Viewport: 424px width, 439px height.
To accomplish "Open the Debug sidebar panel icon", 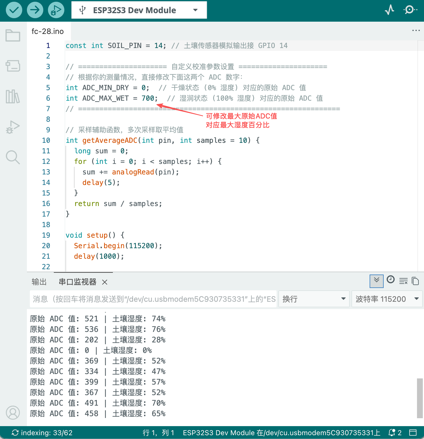I will coord(13,127).
